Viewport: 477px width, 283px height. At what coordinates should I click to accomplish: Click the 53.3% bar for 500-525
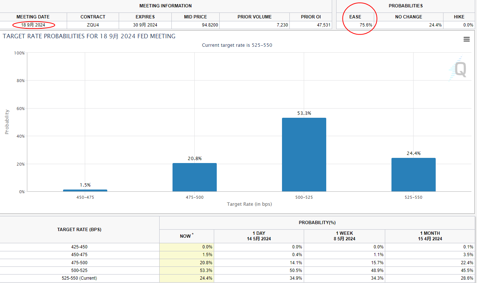304,155
